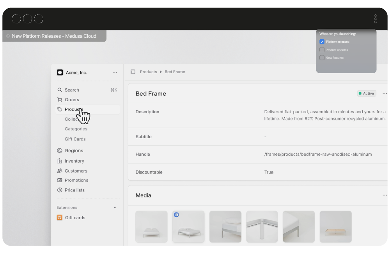Click the vertical dots in the top bar
Screen dimensions: 390x253
coord(375,19)
